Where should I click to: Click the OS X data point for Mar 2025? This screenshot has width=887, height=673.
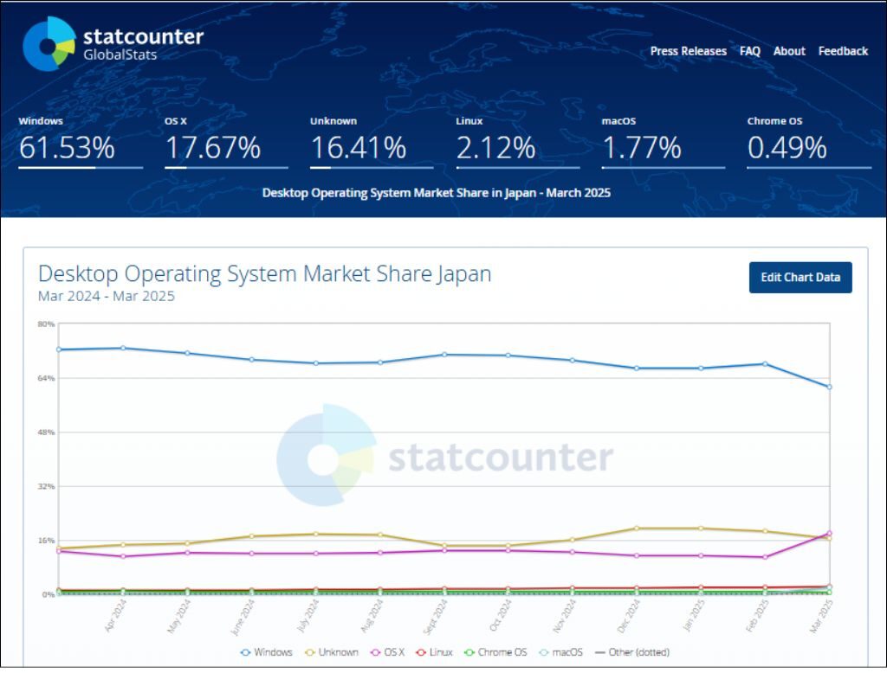click(x=829, y=533)
